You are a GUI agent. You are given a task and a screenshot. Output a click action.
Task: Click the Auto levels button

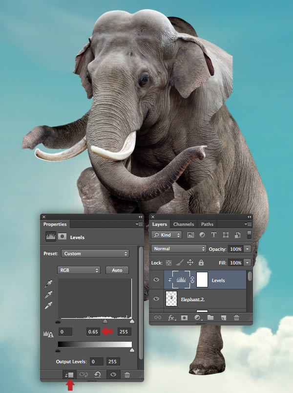pyautogui.click(x=117, y=270)
